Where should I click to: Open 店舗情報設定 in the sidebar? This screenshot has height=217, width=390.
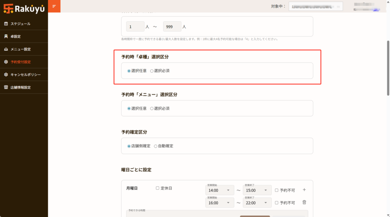point(21,87)
